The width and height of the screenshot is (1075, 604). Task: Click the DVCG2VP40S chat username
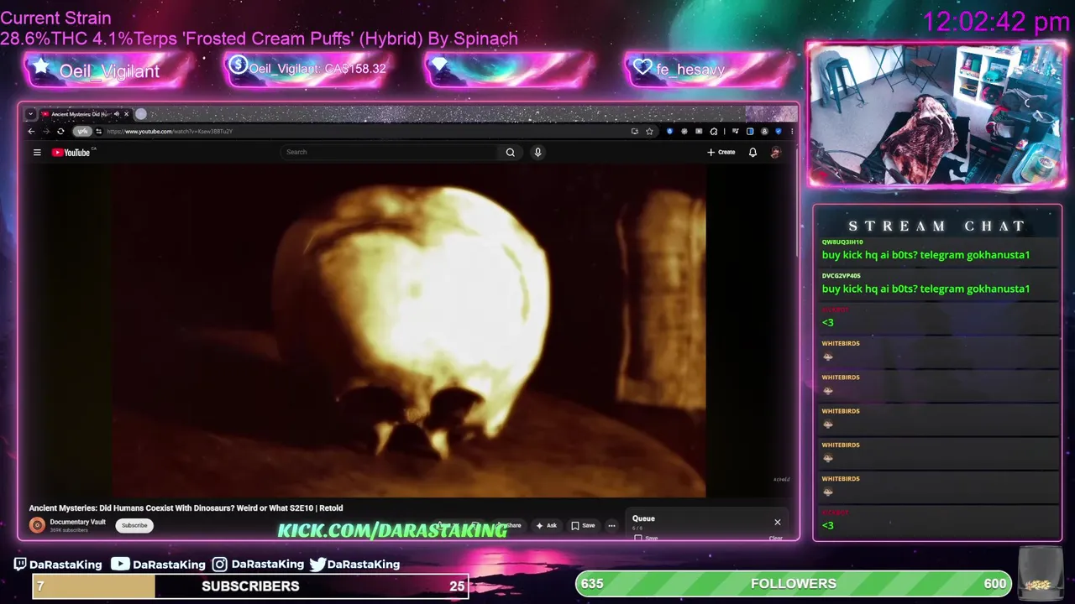pos(842,275)
